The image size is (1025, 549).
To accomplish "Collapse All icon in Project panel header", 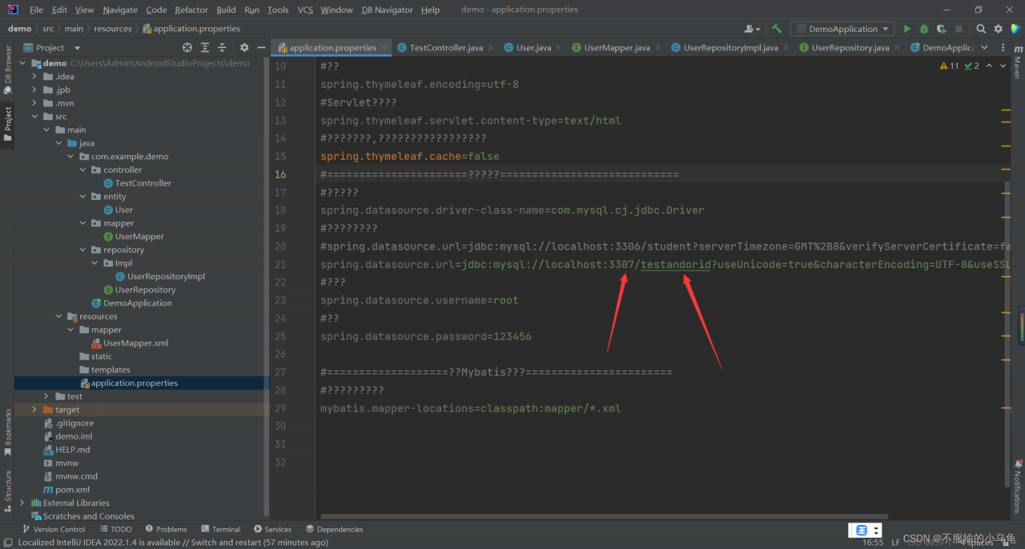I will (223, 48).
